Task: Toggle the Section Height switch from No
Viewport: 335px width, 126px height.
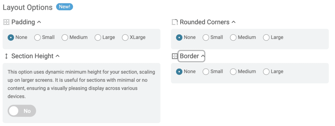Action: 22,111
